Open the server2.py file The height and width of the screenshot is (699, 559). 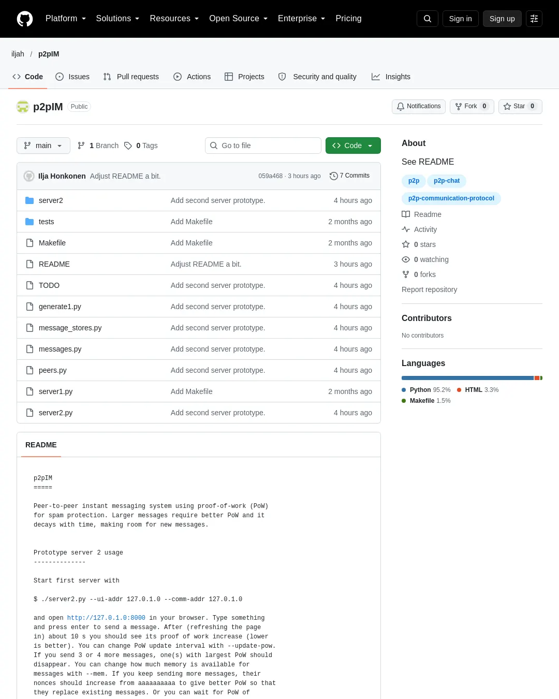tap(55, 413)
